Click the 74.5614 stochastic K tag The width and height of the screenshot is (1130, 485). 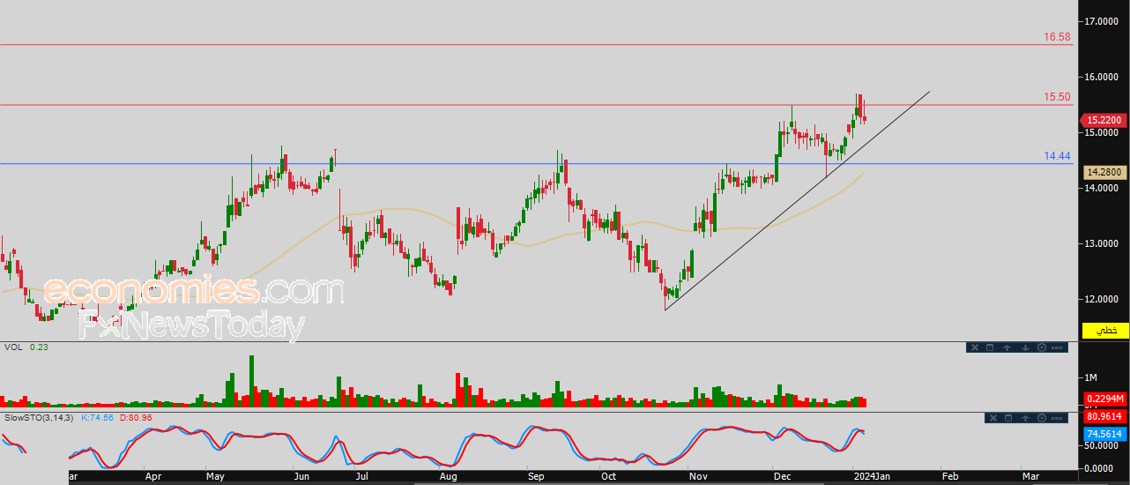pos(1104,434)
